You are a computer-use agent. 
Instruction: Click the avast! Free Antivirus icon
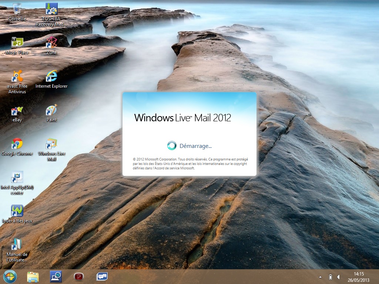click(x=17, y=82)
